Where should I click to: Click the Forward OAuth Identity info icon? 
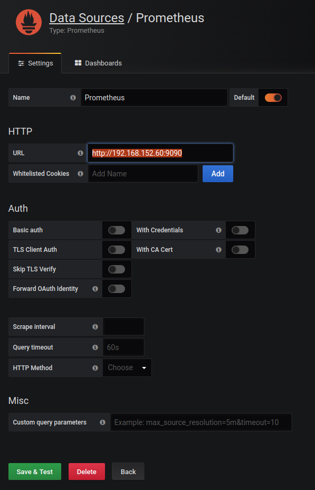coord(95,289)
